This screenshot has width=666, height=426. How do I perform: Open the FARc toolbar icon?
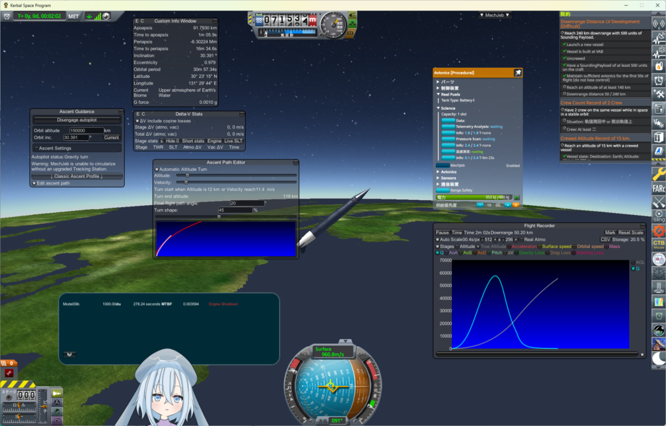click(x=658, y=188)
